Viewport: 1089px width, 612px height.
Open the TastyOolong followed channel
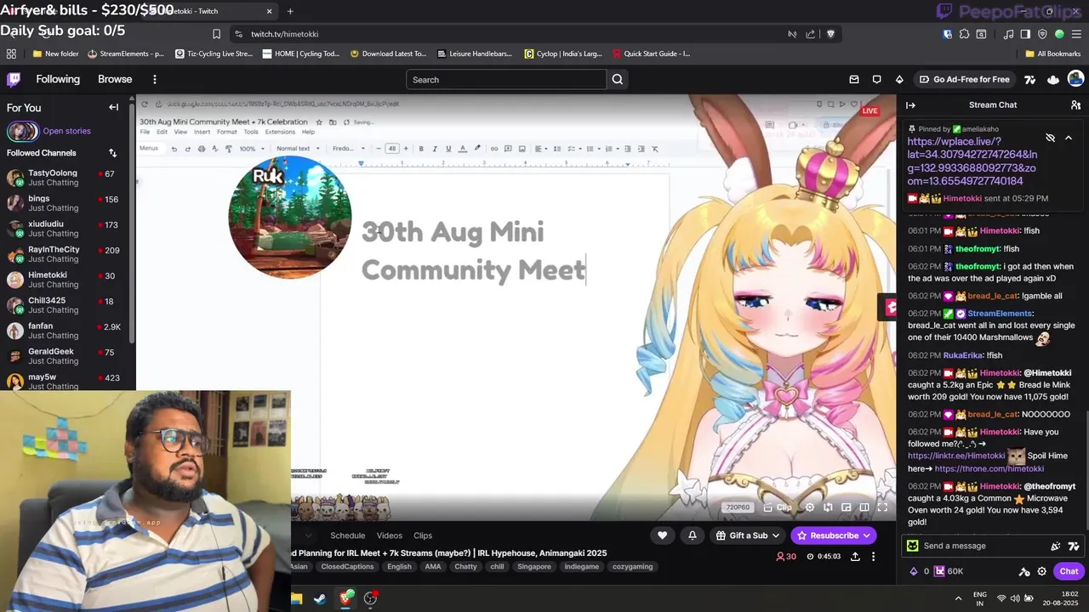[x=65, y=178]
